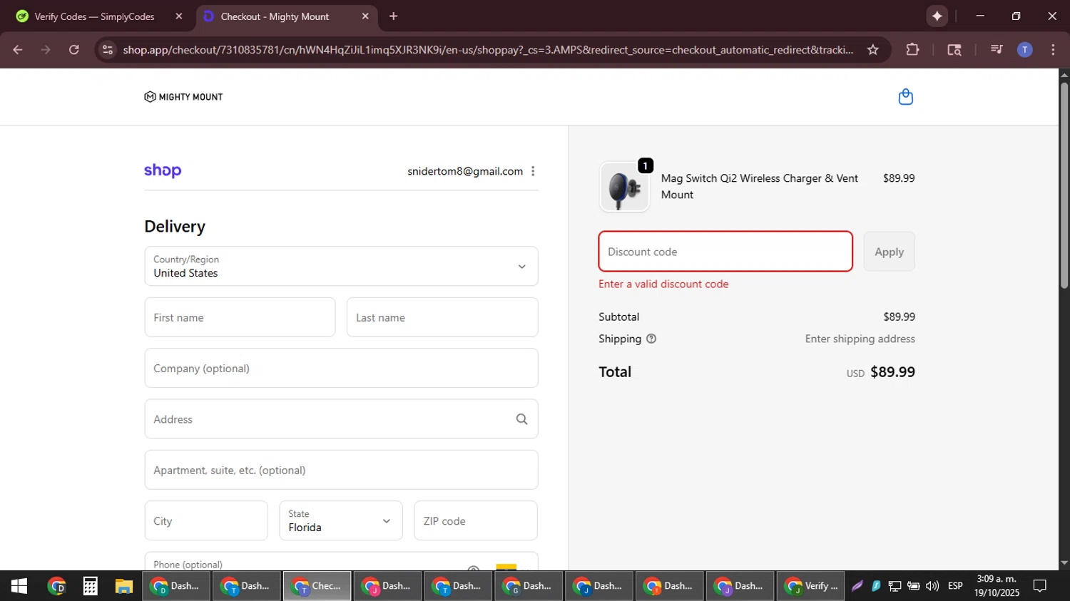Viewport: 1070px width, 601px height.
Task: Go back to the previous page
Action: point(18,50)
